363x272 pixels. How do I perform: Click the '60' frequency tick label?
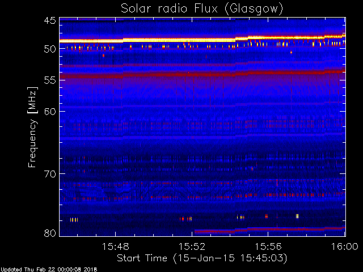pyautogui.click(x=50, y=112)
